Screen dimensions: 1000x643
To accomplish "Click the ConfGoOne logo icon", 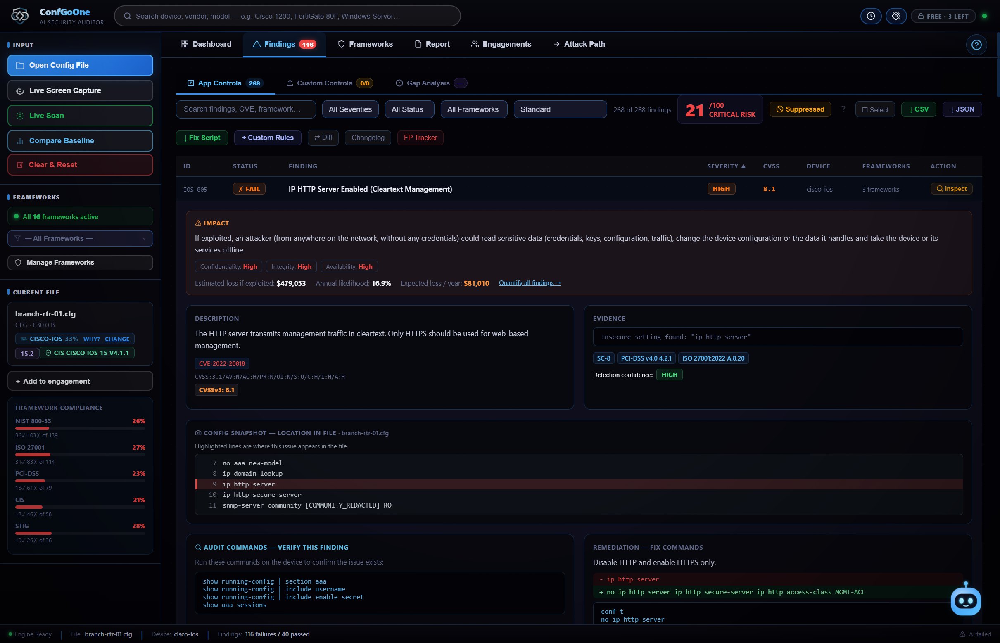I will pyautogui.click(x=20, y=16).
